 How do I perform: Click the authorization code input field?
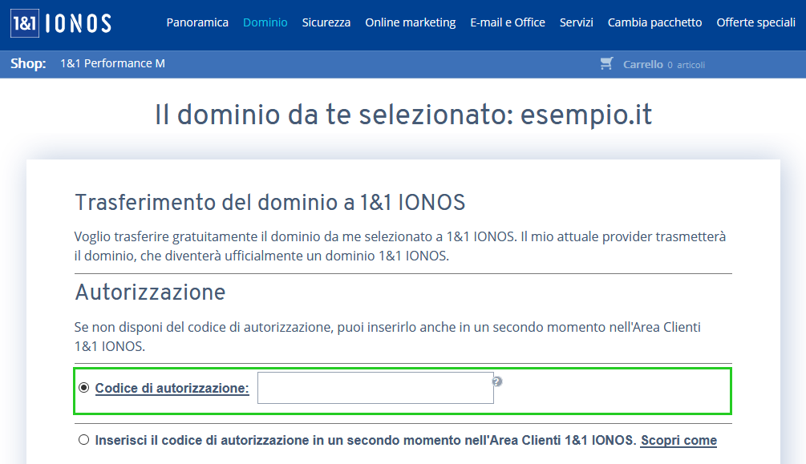tap(376, 388)
